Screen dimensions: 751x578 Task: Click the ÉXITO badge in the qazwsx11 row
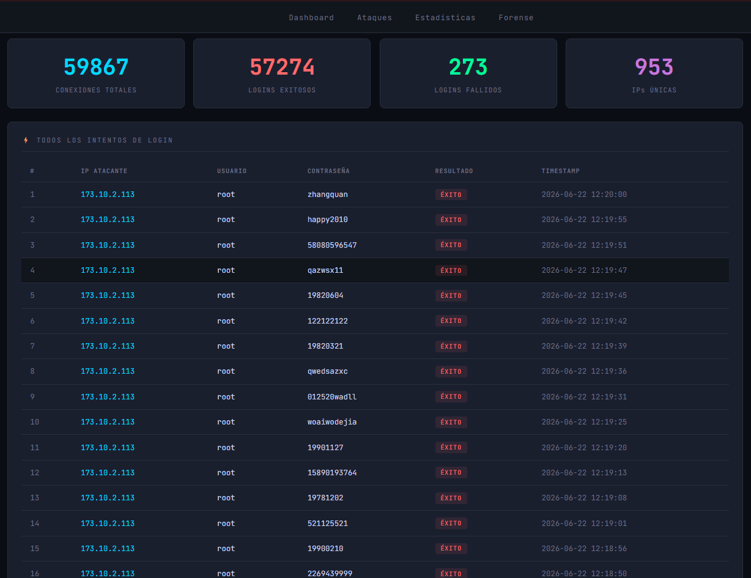[451, 270]
